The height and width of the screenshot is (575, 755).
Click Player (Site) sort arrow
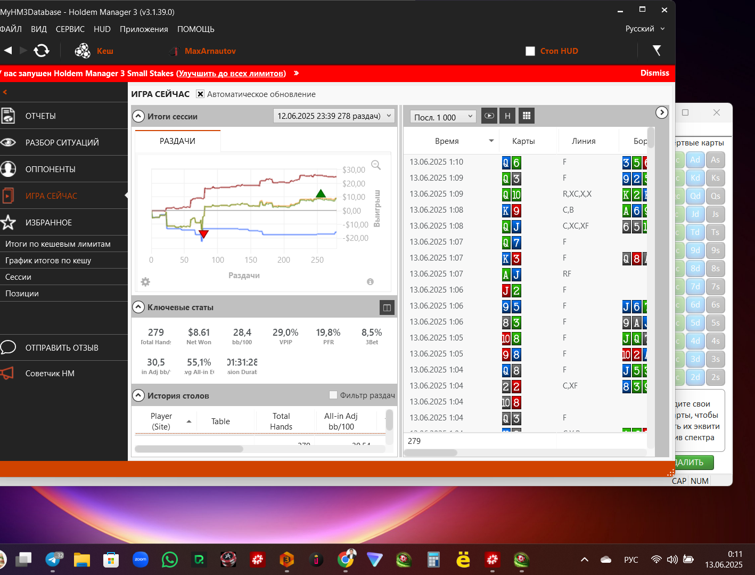point(189,422)
